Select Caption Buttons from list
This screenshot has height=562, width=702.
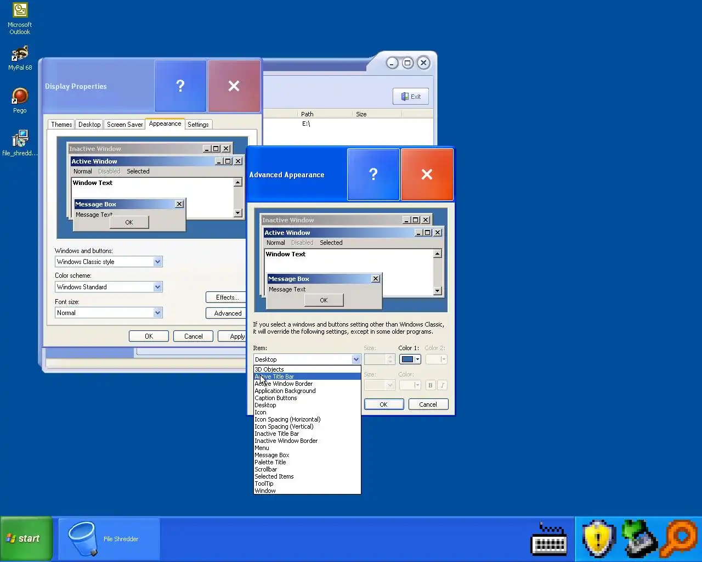307,398
